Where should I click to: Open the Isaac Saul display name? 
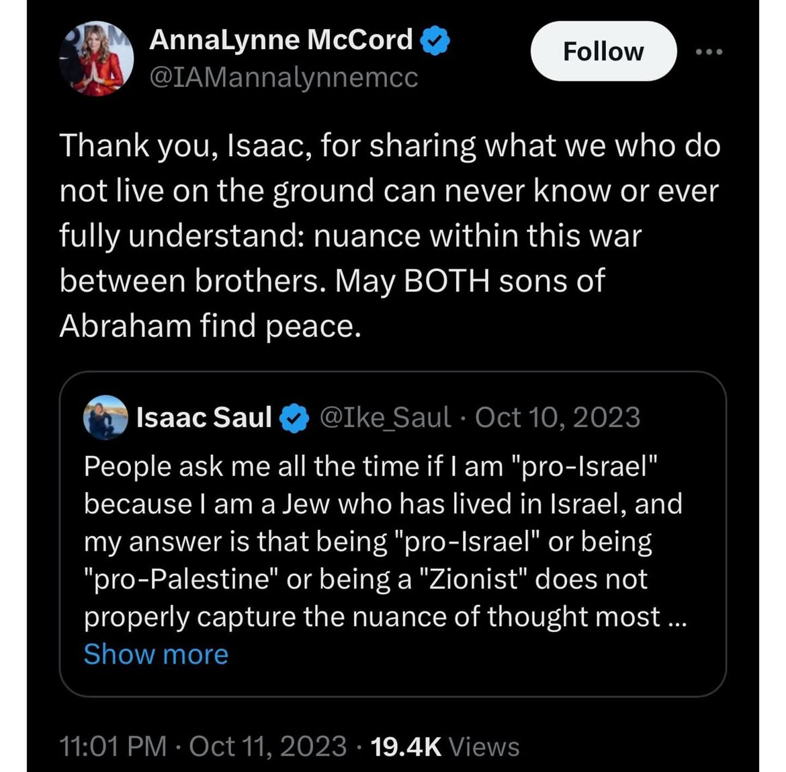204,418
